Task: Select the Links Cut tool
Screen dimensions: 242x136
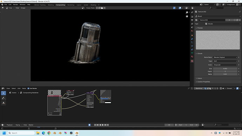Action: pyautogui.click(x=4, y=103)
